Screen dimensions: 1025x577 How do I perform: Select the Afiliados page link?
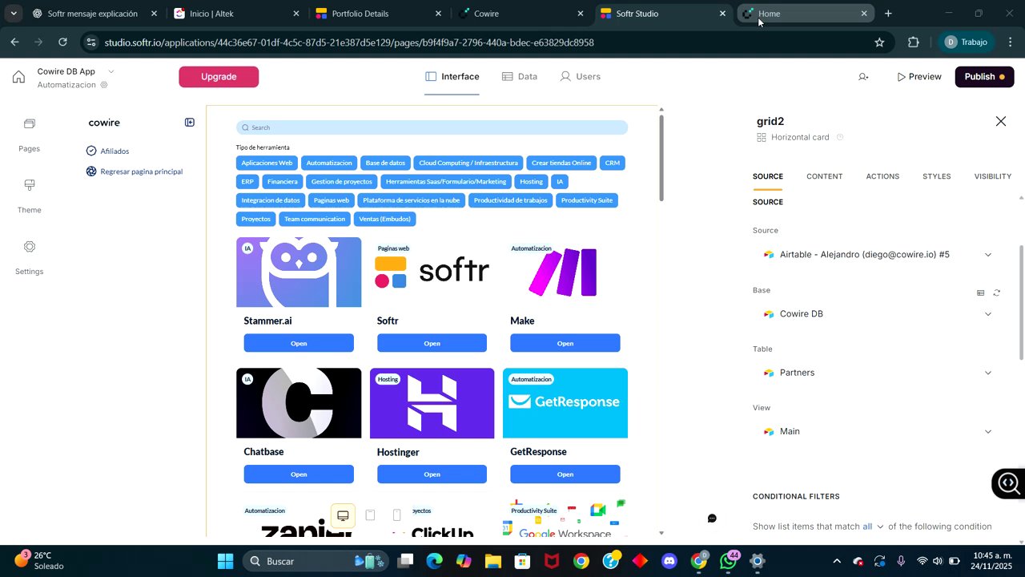pyautogui.click(x=107, y=151)
